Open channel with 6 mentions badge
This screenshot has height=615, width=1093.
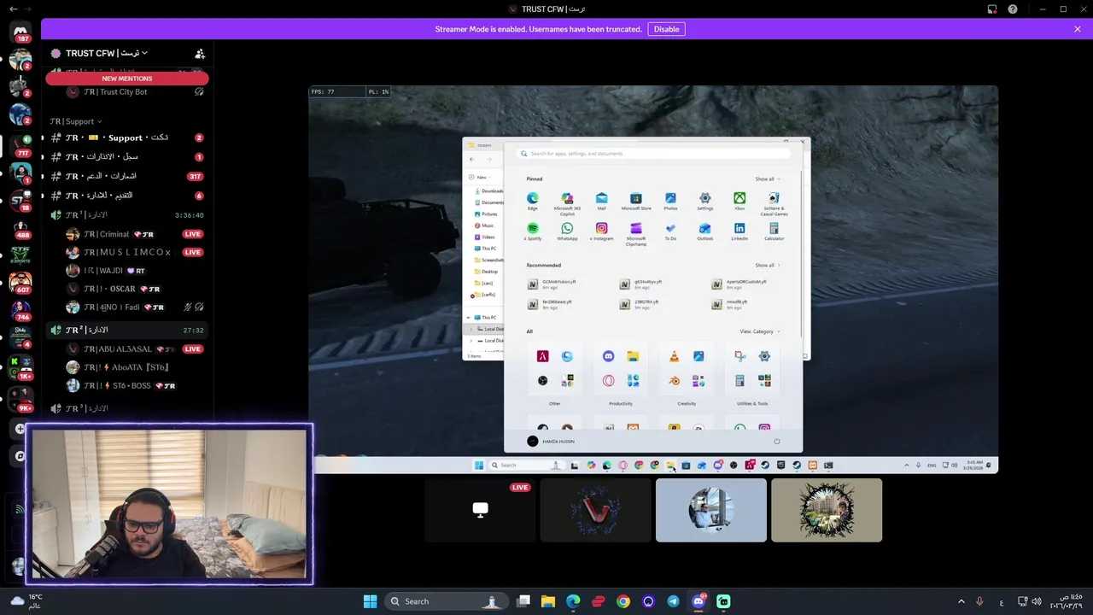[126, 196]
